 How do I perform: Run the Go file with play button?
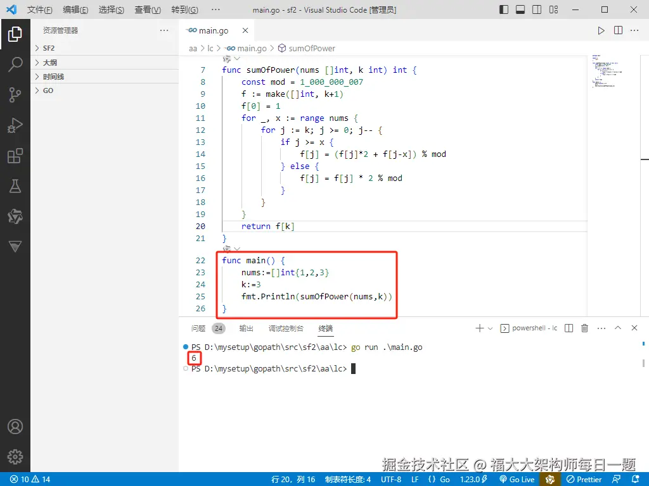601,30
